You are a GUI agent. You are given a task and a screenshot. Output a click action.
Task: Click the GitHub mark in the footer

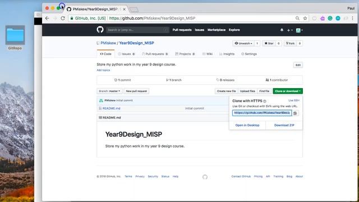205,177
